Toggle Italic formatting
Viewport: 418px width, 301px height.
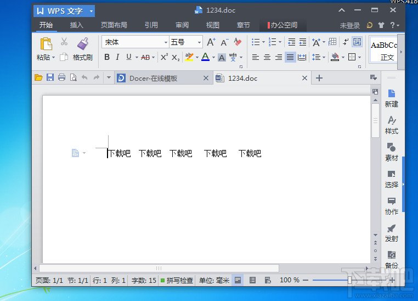pyautogui.click(x=117, y=57)
